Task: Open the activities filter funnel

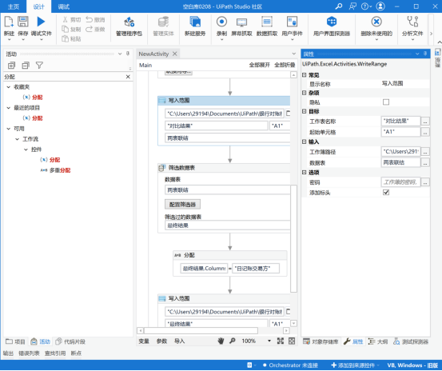Action: point(39,66)
